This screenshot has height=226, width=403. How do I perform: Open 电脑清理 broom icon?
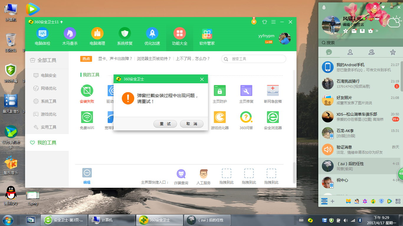(97, 36)
